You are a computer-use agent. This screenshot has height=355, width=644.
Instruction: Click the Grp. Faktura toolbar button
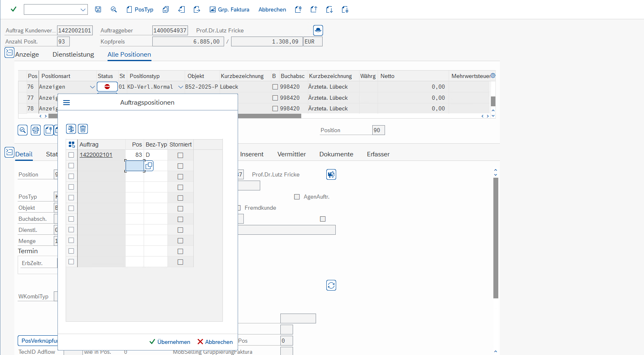pos(229,9)
